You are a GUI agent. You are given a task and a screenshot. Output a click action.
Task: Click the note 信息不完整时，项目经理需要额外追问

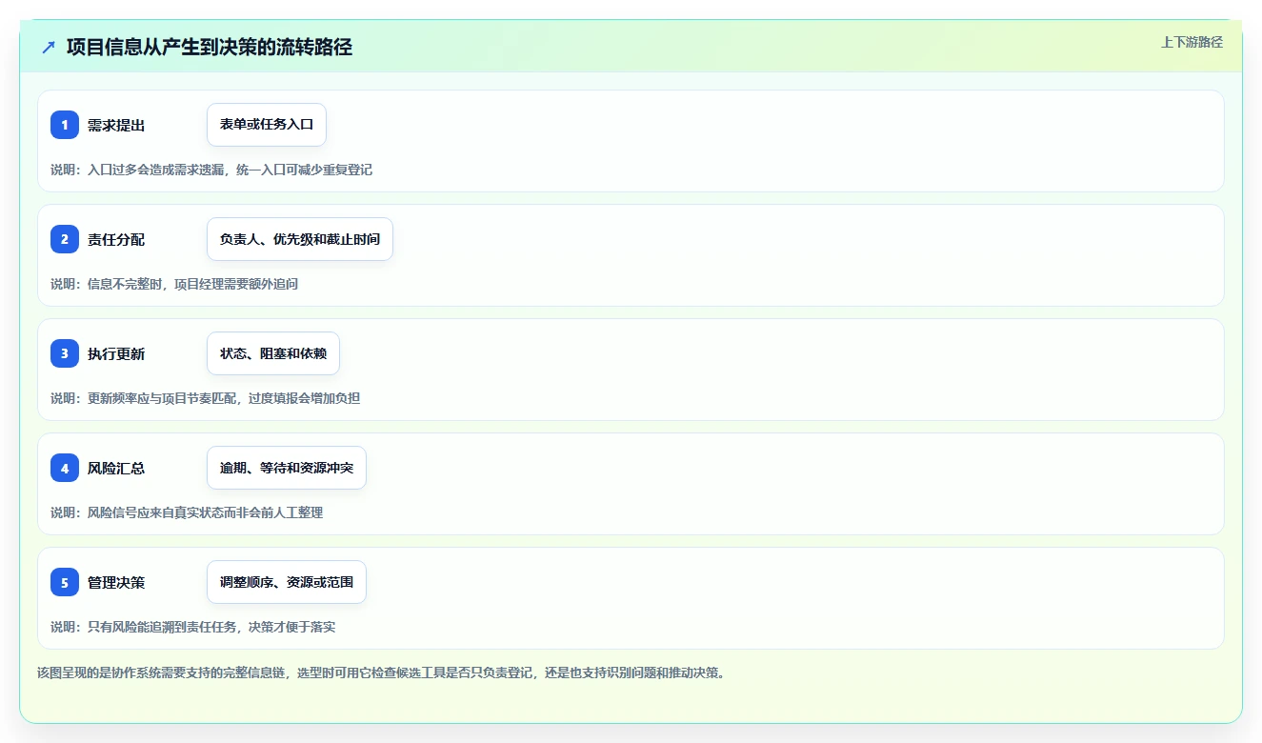(193, 284)
